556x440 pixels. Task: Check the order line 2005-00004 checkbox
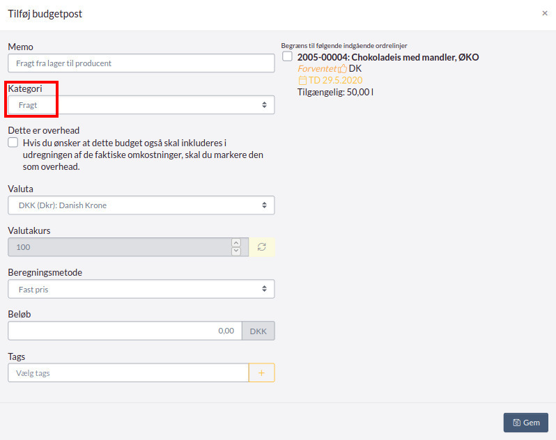click(x=288, y=57)
